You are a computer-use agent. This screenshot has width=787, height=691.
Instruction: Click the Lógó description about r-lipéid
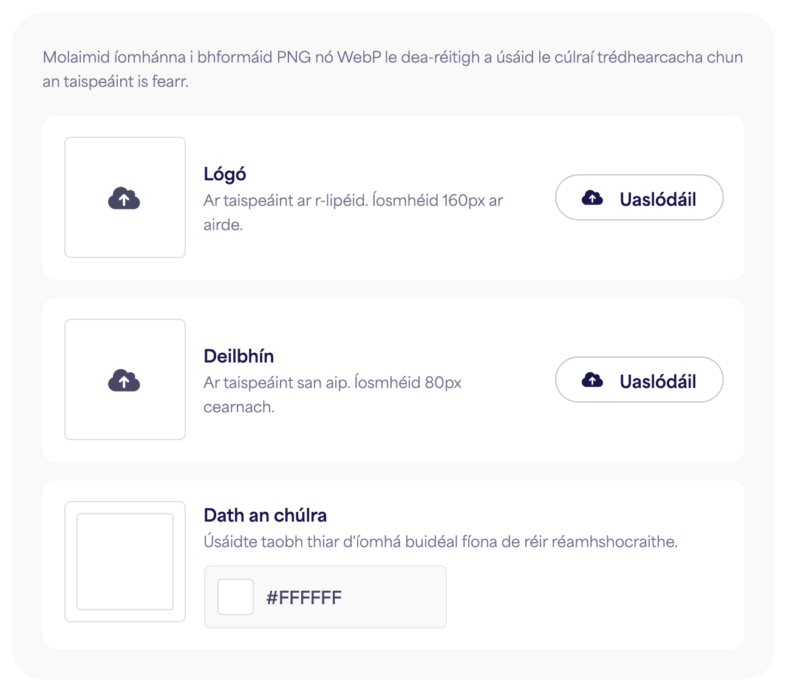353,213
